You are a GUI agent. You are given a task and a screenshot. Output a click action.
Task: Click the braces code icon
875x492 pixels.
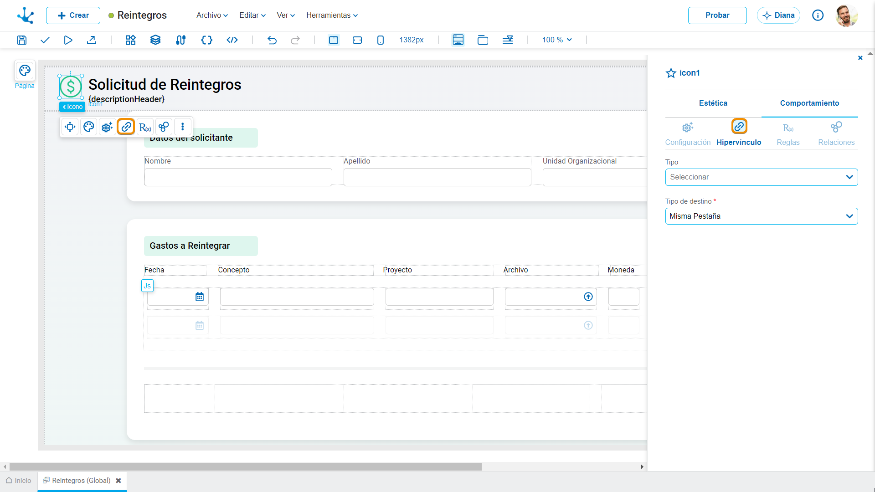click(206, 40)
